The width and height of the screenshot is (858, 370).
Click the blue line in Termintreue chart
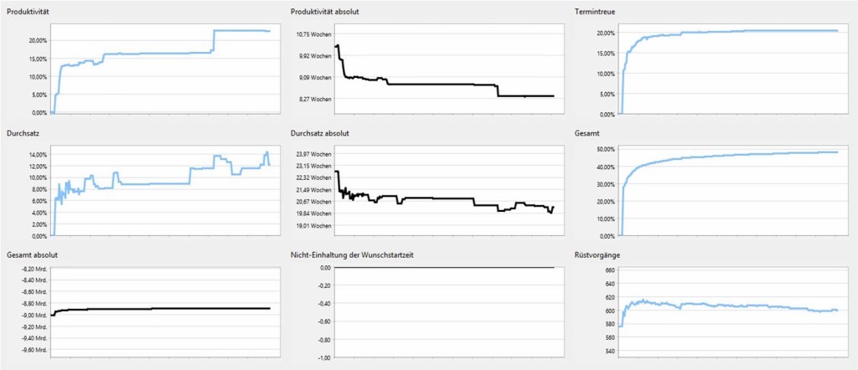754,31
